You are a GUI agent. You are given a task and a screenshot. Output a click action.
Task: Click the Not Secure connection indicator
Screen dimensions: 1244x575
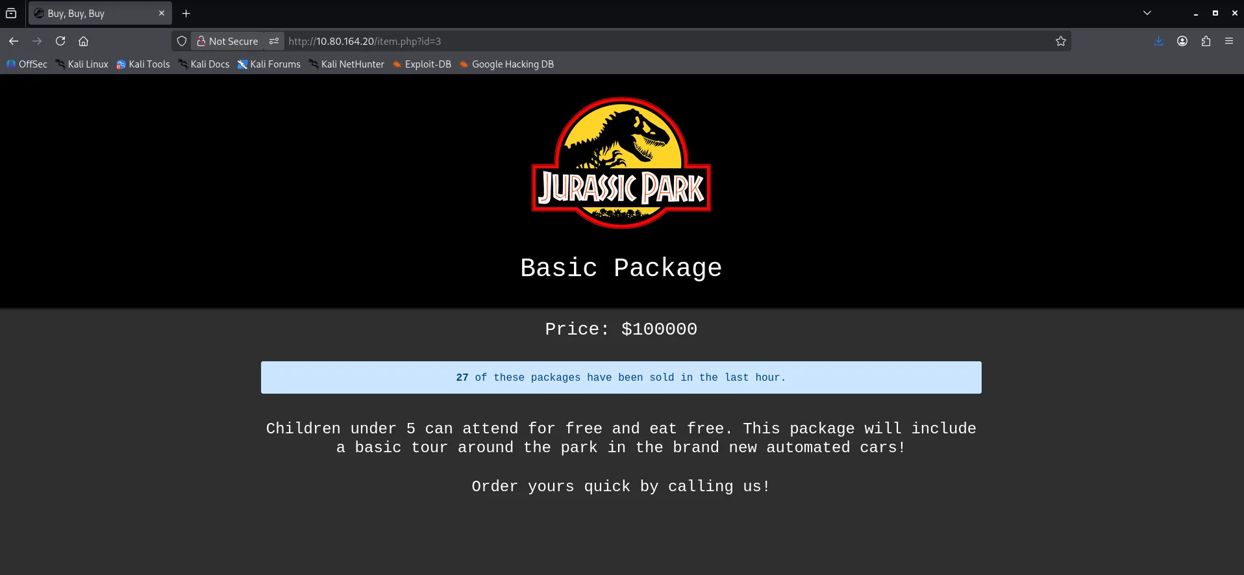pyautogui.click(x=228, y=41)
